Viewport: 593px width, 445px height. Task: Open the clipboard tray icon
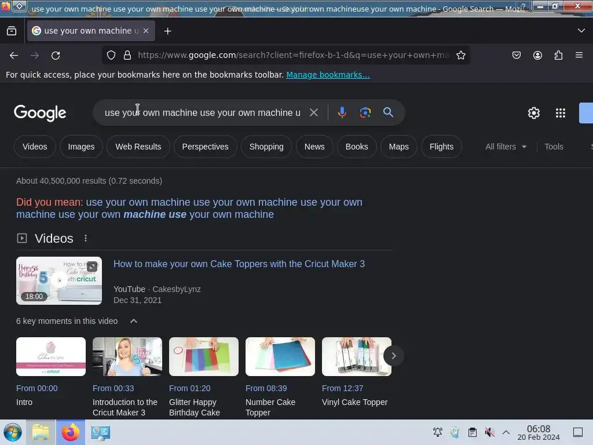coord(473,432)
